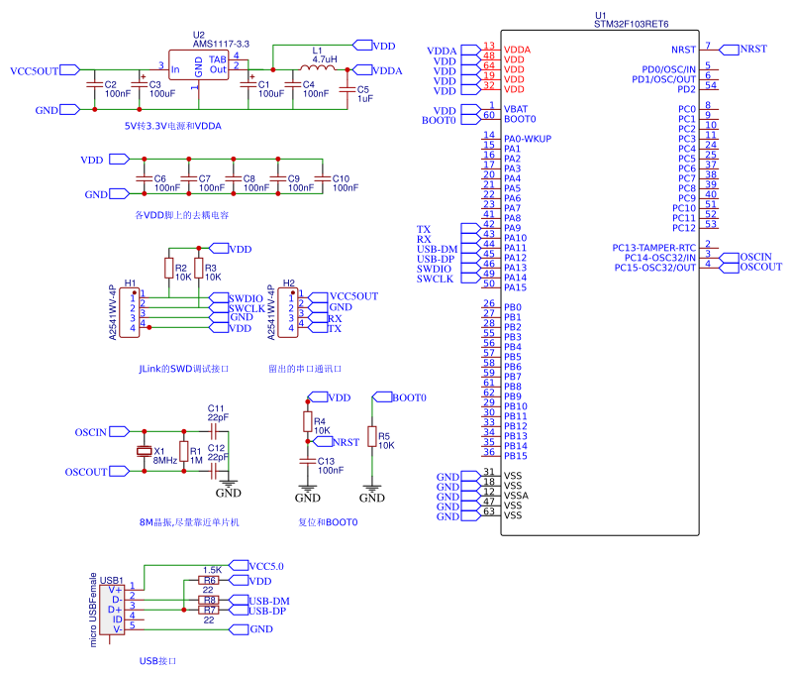
Task: Select the PD0/OSC/IN pin label
Action: click(669, 69)
